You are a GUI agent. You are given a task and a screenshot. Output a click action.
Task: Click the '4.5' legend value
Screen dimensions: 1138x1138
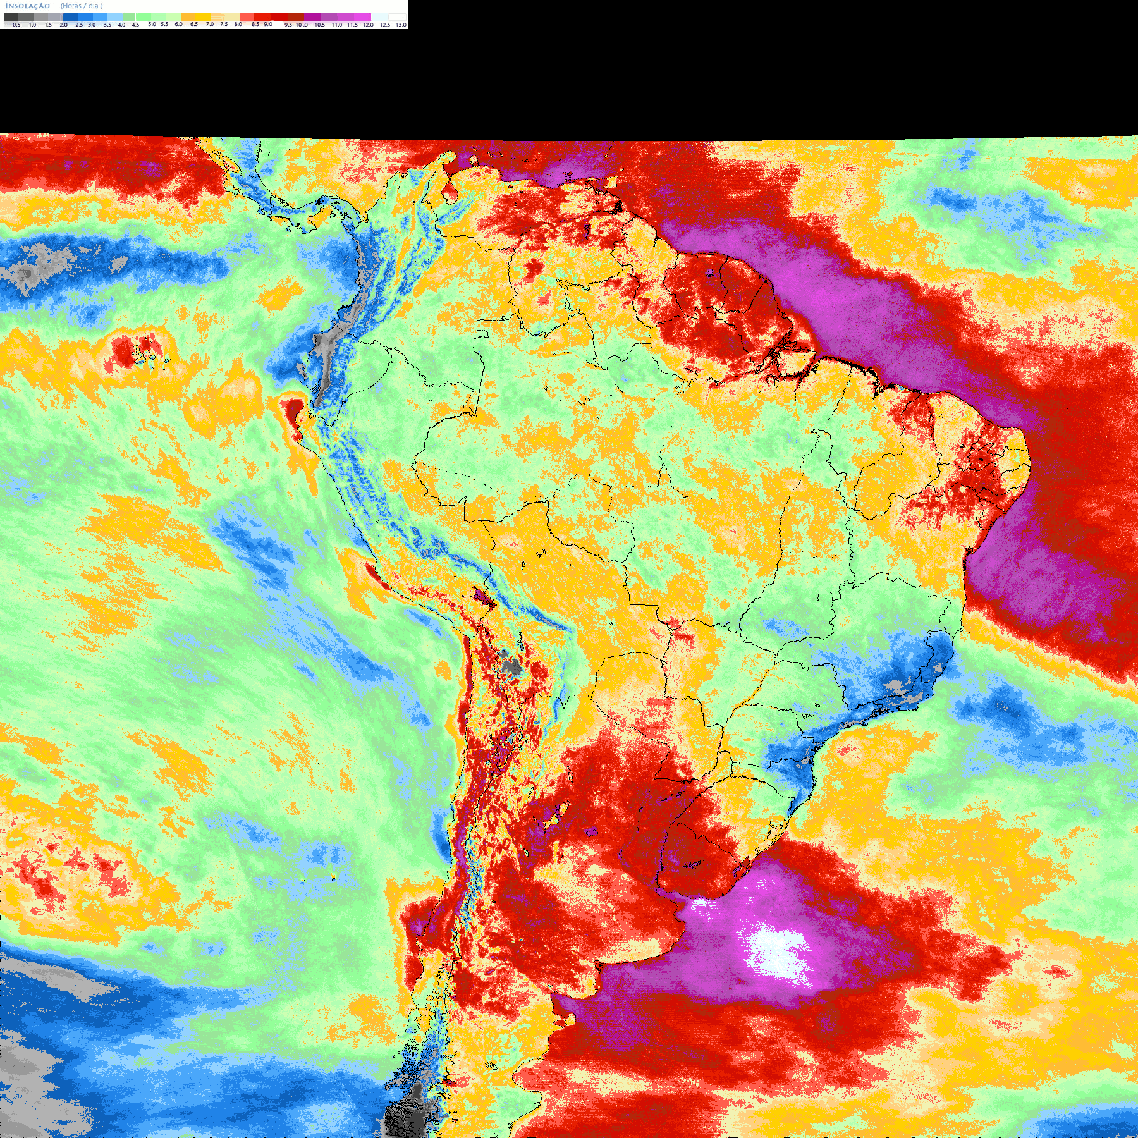(x=135, y=25)
